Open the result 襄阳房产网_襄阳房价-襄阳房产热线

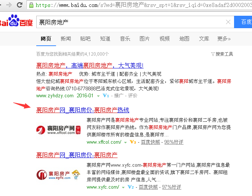click(83, 110)
